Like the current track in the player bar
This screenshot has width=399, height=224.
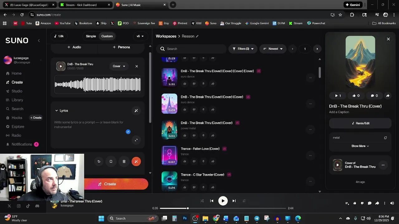[355, 203]
